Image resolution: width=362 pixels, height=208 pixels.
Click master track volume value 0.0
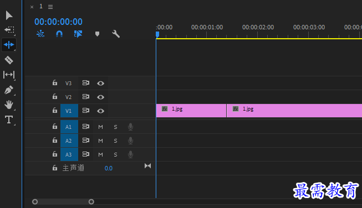[x=109, y=168]
